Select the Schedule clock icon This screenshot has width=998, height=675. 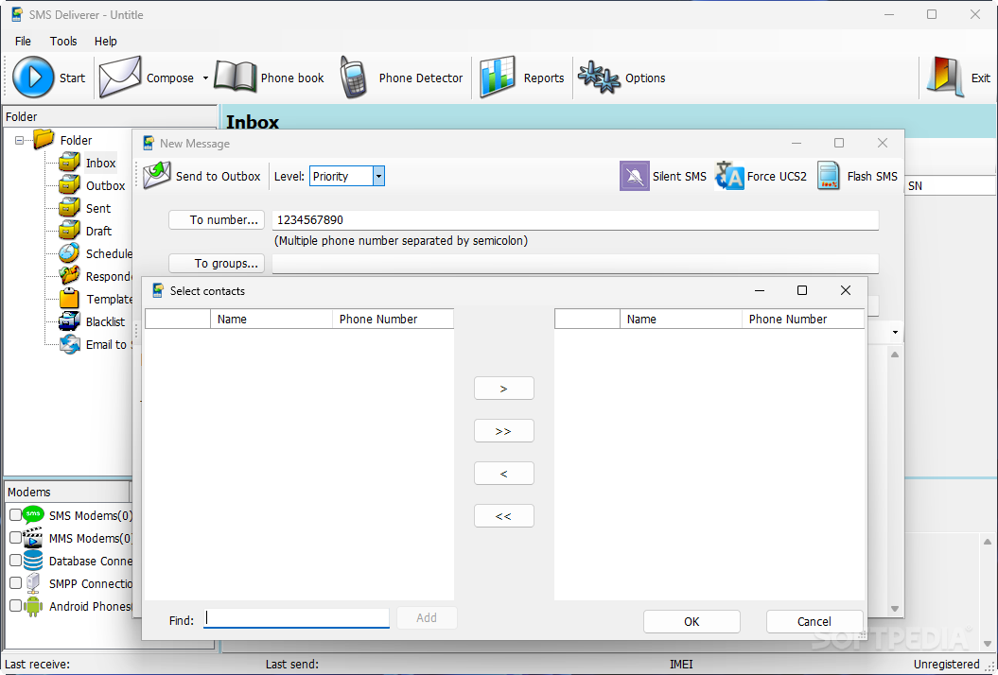click(x=69, y=253)
